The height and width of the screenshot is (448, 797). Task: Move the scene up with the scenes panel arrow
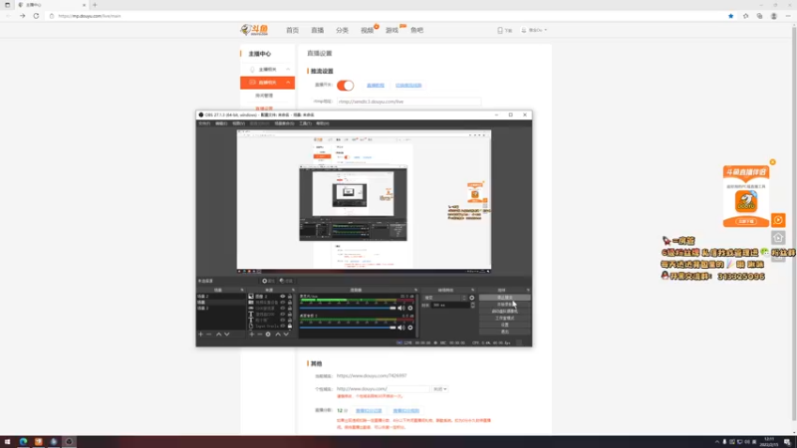click(x=218, y=335)
